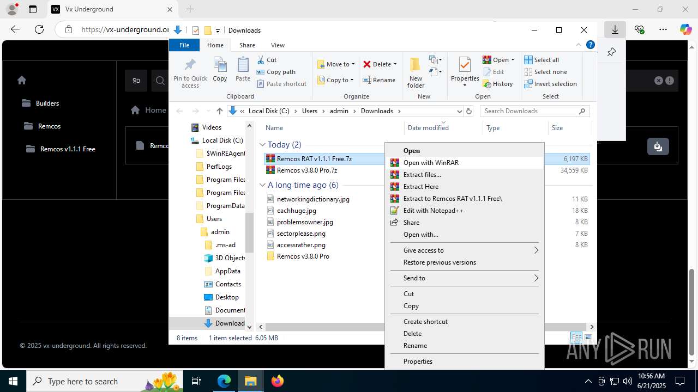Pin the Edge downloads panel

(x=611, y=52)
